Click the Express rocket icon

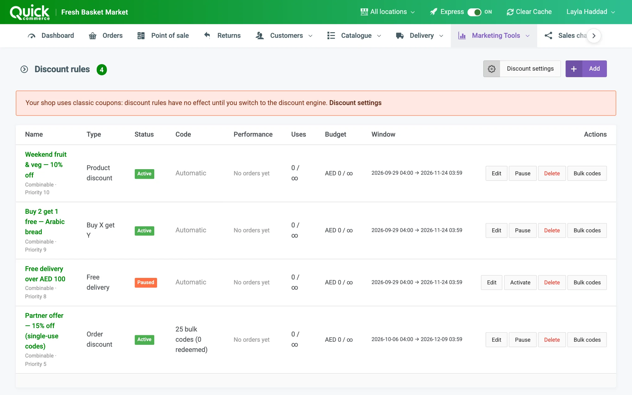pyautogui.click(x=434, y=12)
